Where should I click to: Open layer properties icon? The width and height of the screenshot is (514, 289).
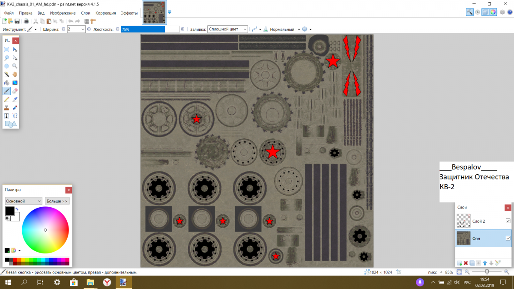498,263
